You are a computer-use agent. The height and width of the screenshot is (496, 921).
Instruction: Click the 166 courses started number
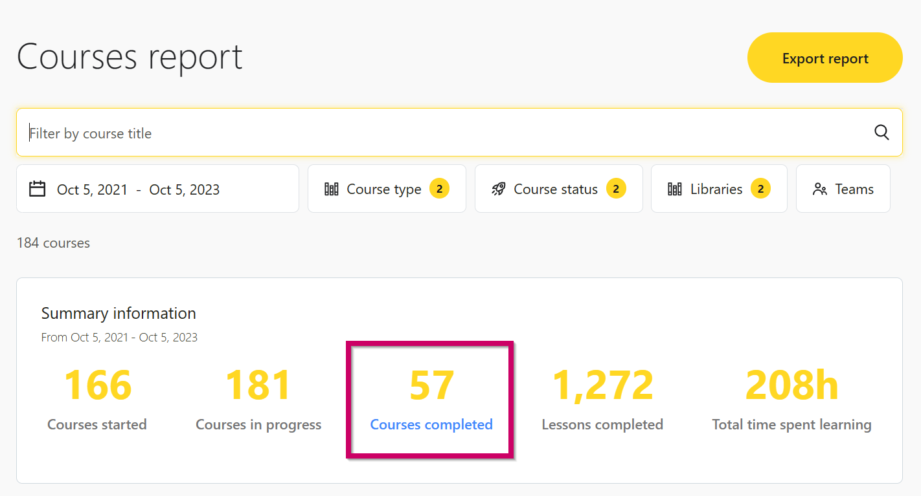click(98, 385)
